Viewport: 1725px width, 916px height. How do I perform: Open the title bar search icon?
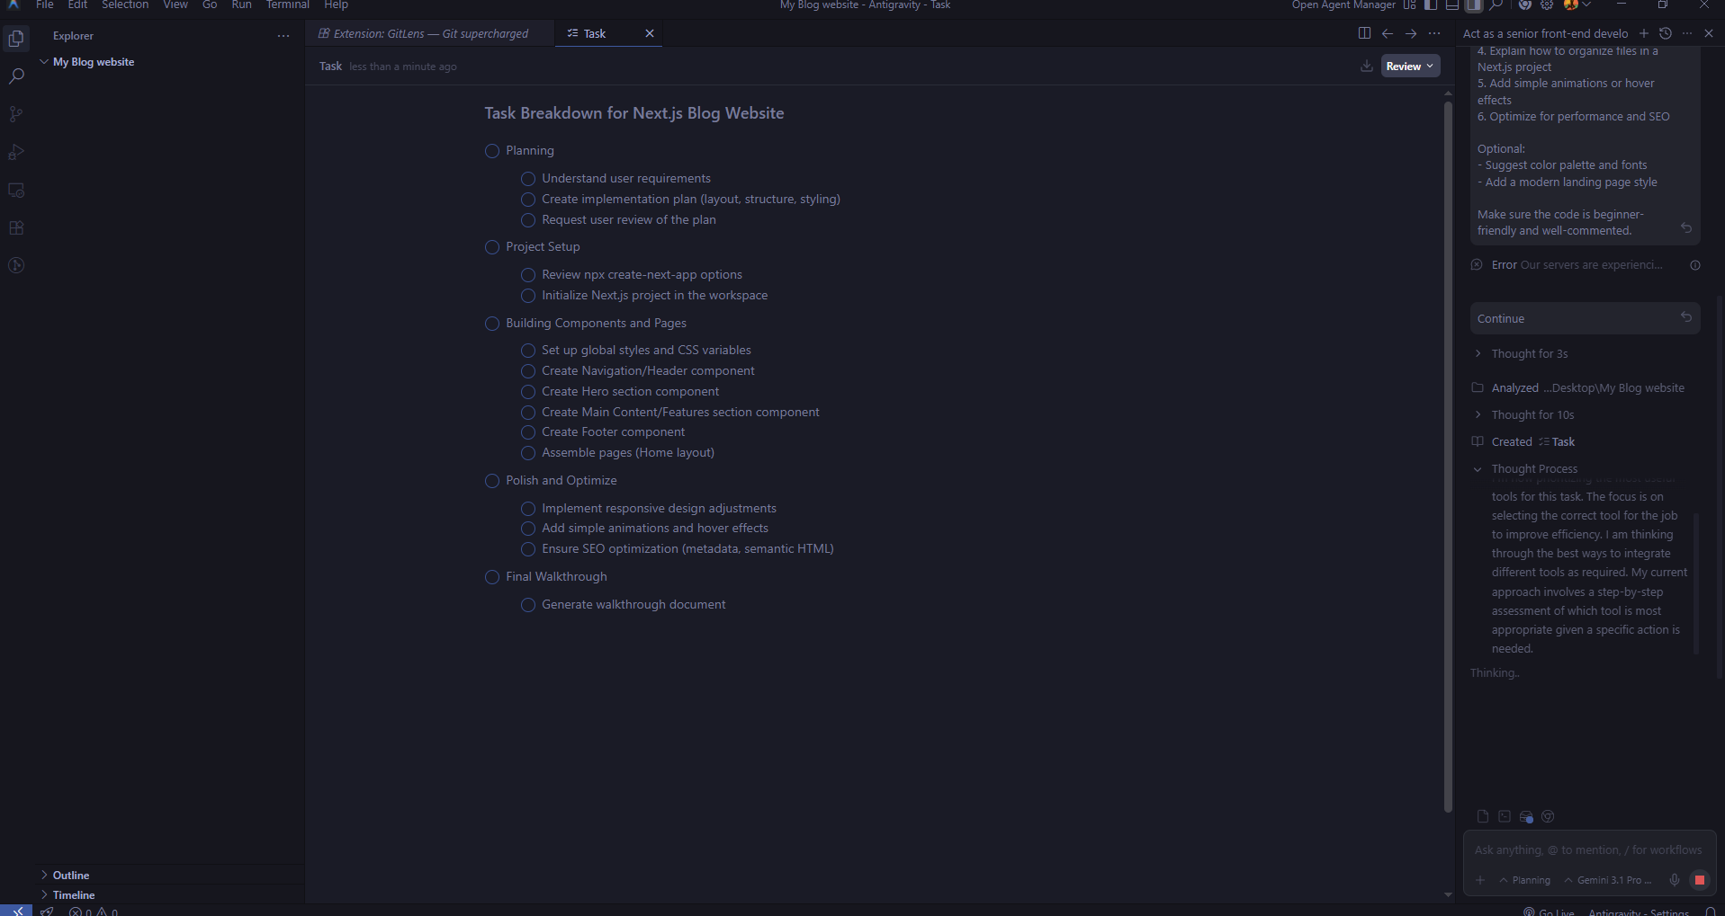point(1496,5)
